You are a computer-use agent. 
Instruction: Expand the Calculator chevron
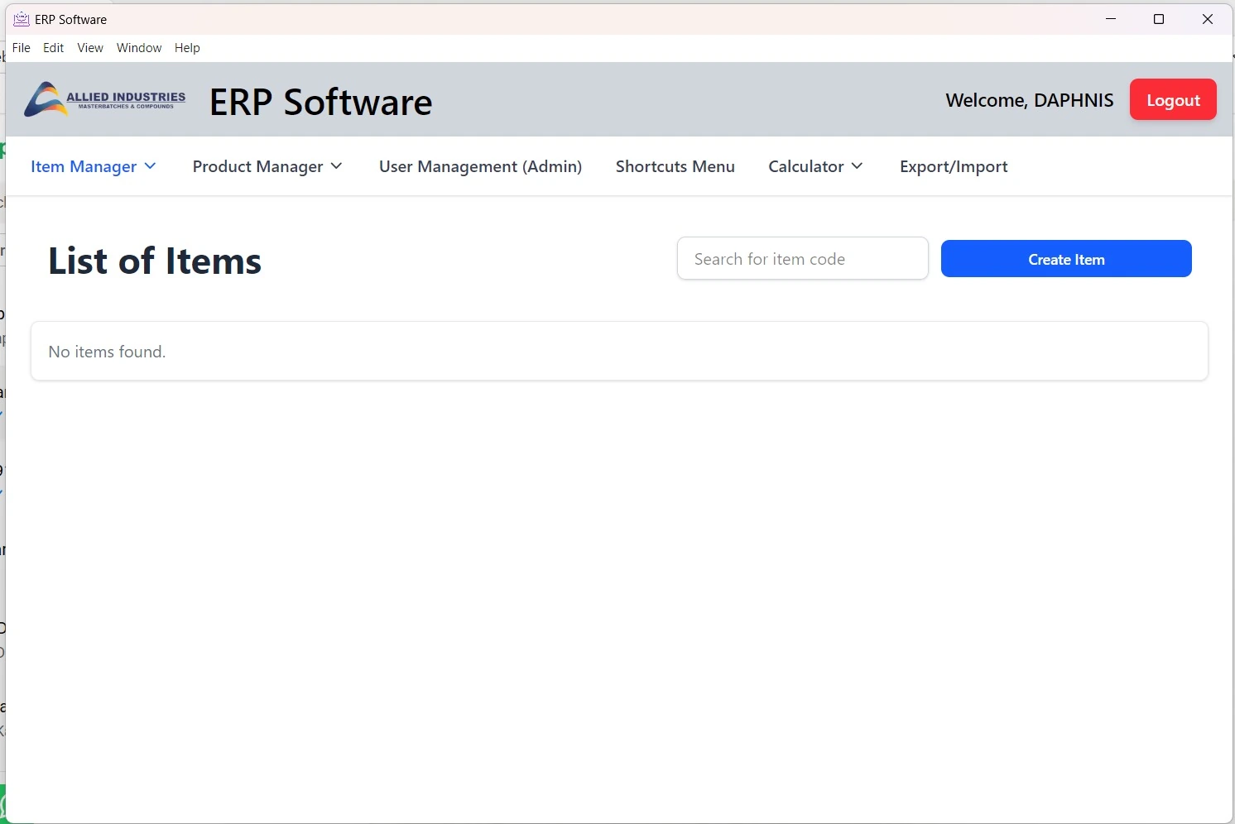(857, 166)
